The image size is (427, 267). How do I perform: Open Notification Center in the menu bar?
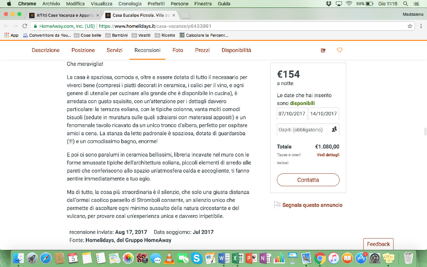pyautogui.click(x=416, y=4)
